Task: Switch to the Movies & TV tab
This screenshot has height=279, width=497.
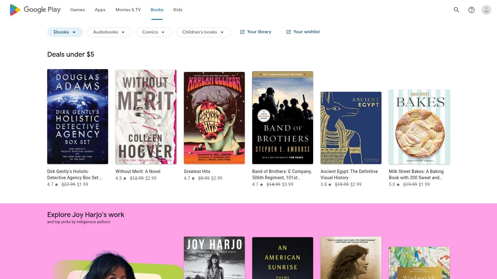Action: 128,10
